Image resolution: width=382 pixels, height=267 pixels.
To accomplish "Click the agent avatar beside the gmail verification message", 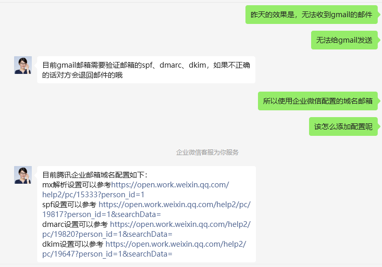I will pyautogui.click(x=23, y=65).
